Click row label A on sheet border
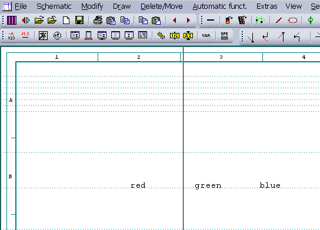The image size is (320, 230). 11,100
